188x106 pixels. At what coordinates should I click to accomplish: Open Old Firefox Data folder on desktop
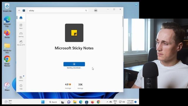click(x=7, y=48)
